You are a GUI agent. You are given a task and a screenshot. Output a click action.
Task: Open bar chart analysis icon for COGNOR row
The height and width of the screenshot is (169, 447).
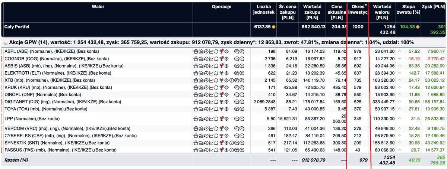pos(201,58)
